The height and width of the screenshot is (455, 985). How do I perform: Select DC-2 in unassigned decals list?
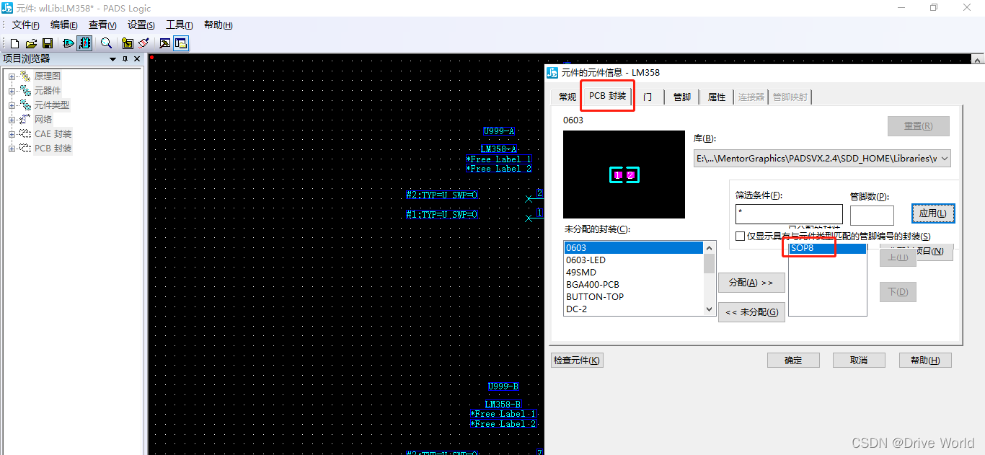click(x=633, y=309)
